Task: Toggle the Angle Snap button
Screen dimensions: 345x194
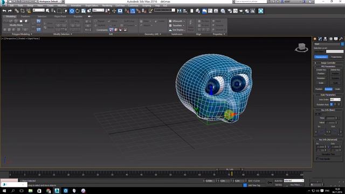Action: point(133,11)
